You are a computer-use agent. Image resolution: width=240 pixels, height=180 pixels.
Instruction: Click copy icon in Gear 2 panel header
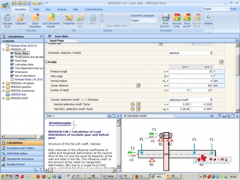coord(109,116)
